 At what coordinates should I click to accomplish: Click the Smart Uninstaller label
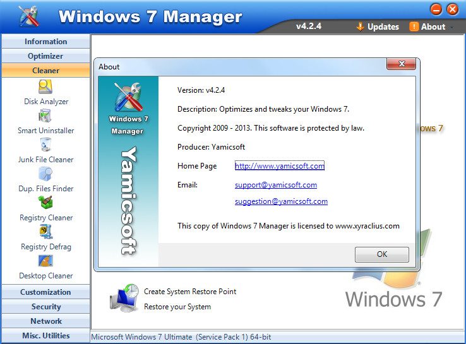tap(45, 131)
